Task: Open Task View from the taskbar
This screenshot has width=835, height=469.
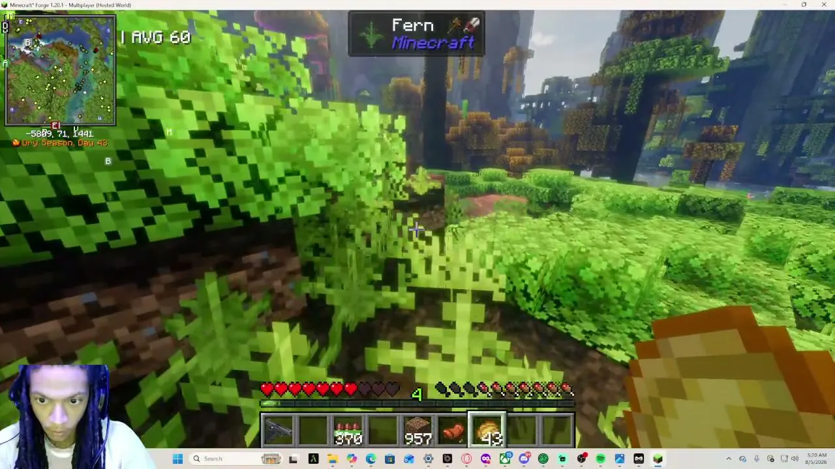Action: [x=293, y=459]
